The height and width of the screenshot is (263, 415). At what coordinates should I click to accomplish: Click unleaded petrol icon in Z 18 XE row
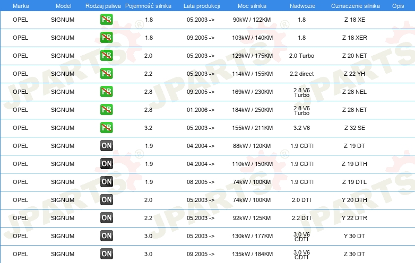click(106, 20)
